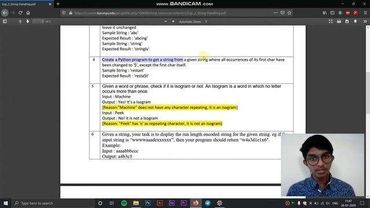
Task: Open Firefox hamburger menu
Action: click(x=365, y=13)
